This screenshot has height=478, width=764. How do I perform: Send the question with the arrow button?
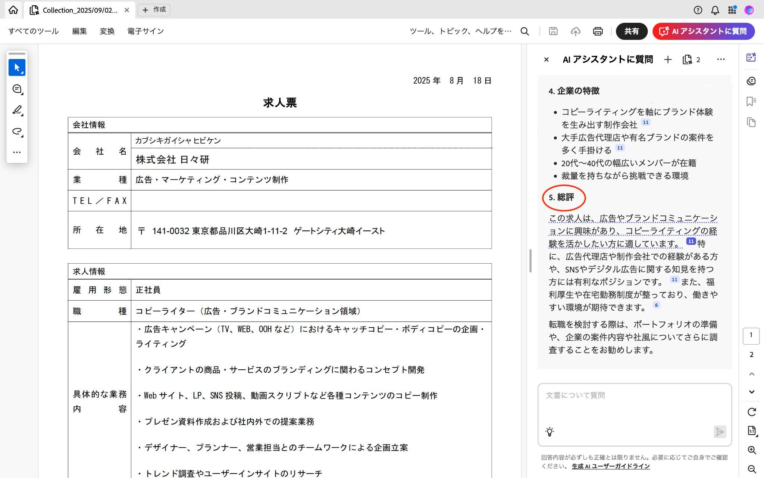719,432
